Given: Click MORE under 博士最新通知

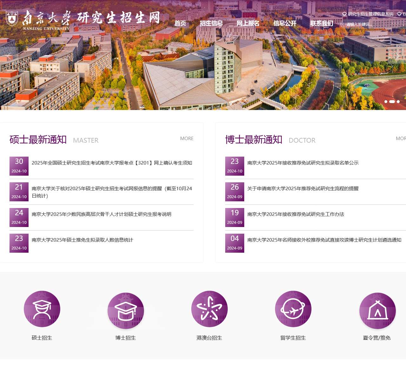Looking at the screenshot, I should (401, 139).
